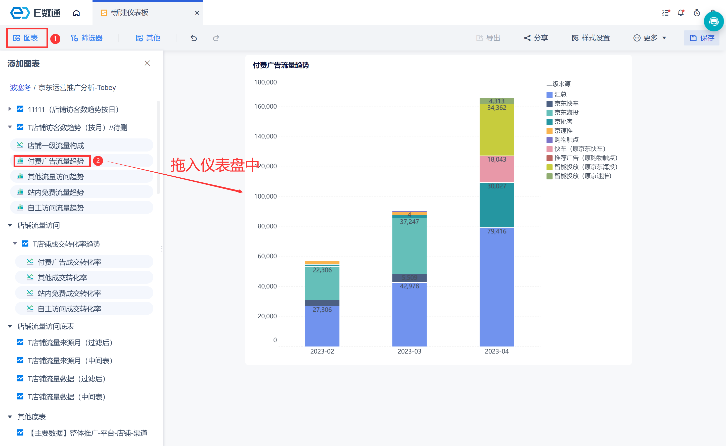Toggle 京东快车 legend series

(x=566, y=104)
